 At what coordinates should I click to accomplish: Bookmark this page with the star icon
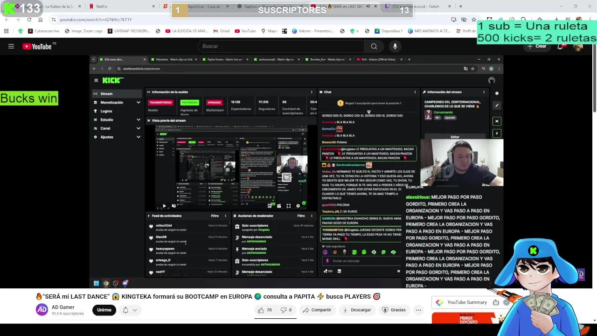coord(474,20)
